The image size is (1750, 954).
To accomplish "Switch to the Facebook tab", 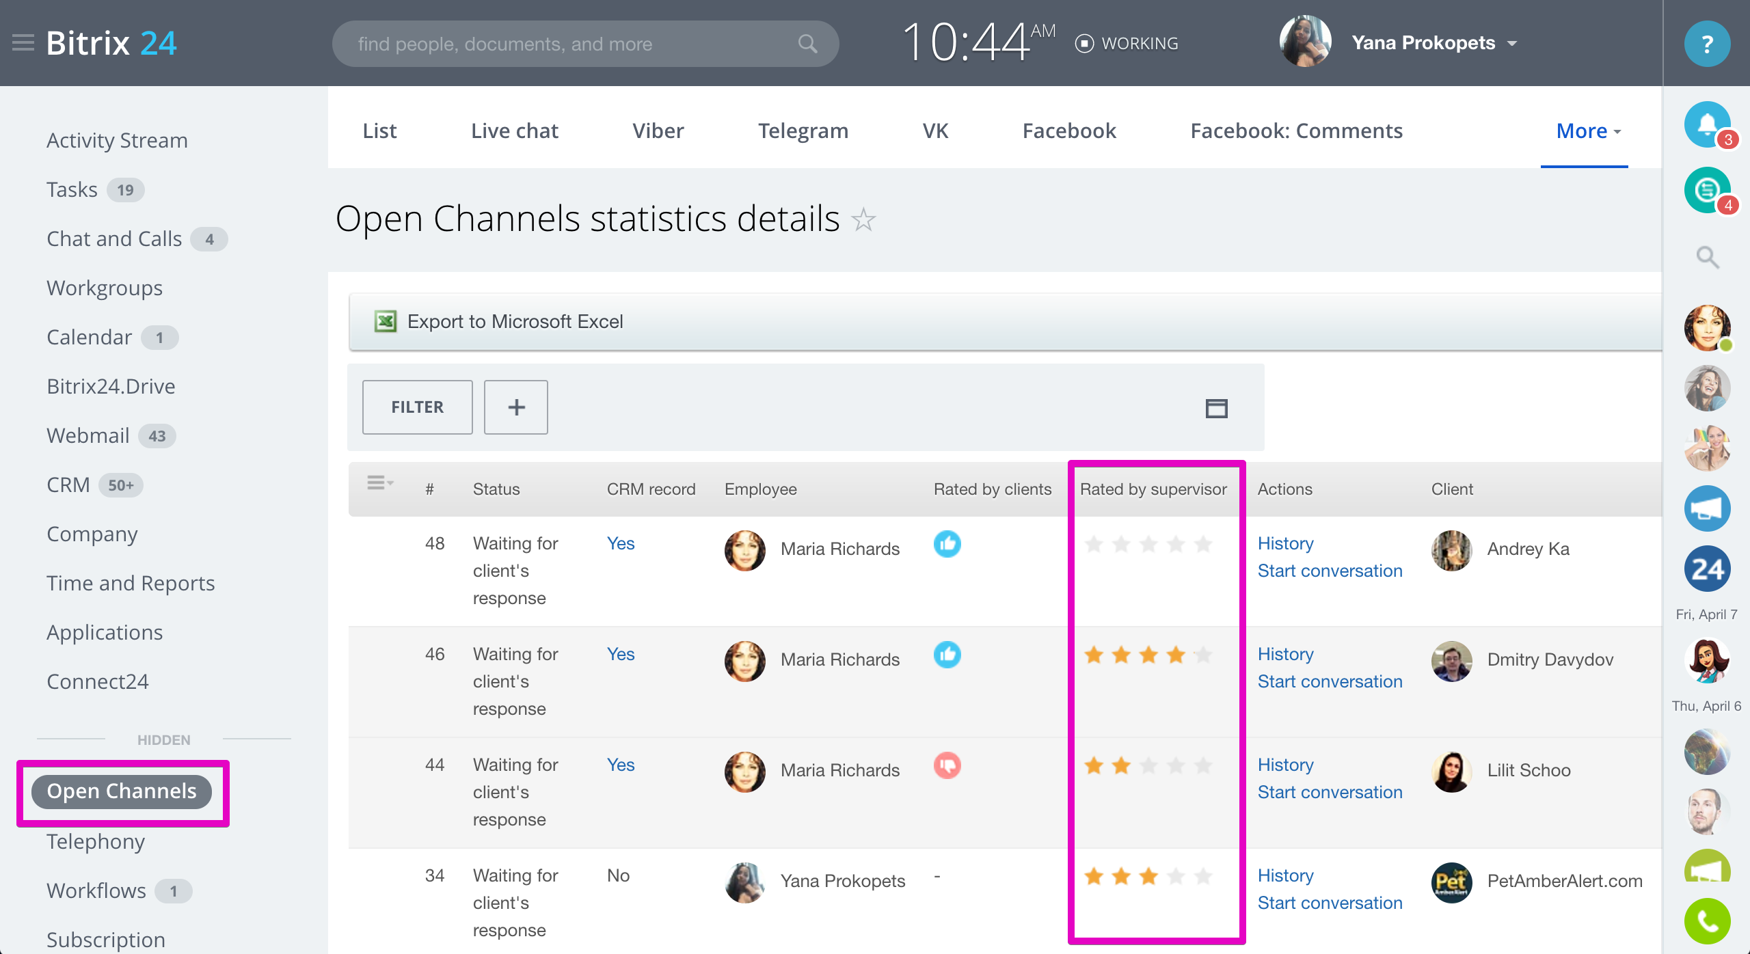I will pyautogui.click(x=1069, y=131).
